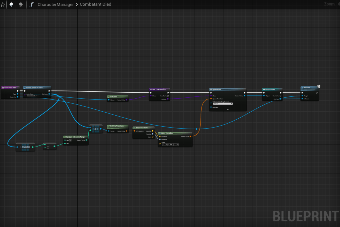Open Actor Class dropdown on Get All Actors
Screen dimensions: 340x227
tap(34, 96)
